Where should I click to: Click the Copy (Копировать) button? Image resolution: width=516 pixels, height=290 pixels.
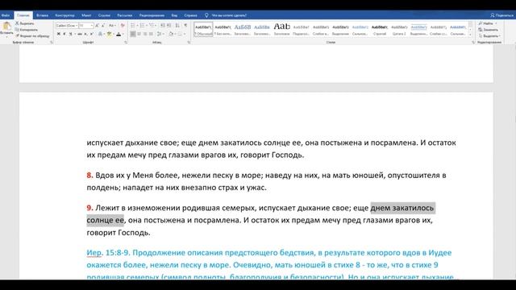point(27,30)
